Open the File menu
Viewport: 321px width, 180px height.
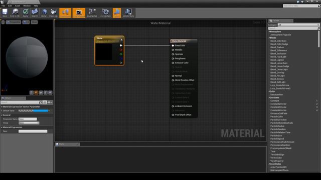(4, 5)
